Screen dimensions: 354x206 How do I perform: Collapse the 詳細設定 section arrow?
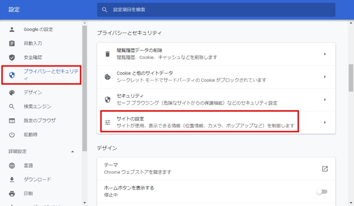point(73,152)
